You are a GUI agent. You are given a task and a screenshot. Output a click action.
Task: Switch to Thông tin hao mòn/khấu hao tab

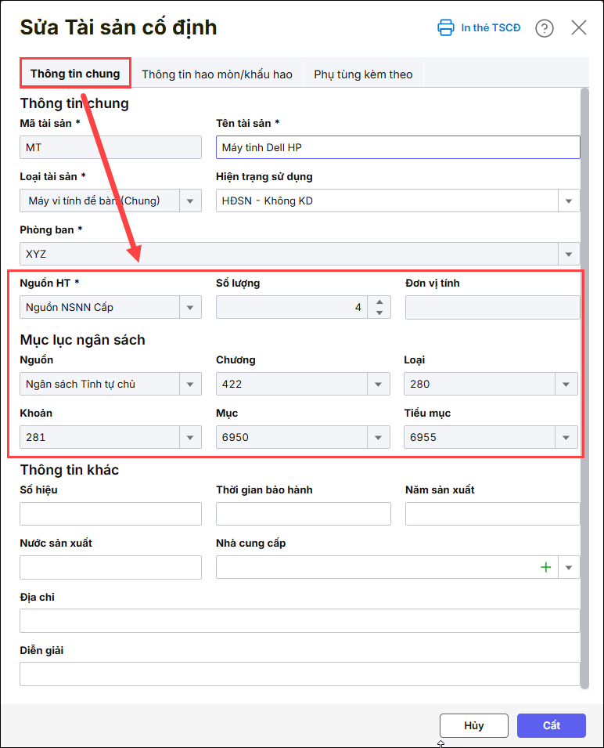[x=217, y=74]
